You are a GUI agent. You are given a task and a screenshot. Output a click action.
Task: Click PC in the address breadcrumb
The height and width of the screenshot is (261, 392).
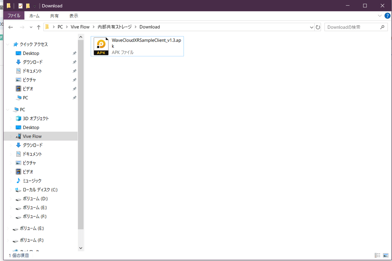(60, 27)
